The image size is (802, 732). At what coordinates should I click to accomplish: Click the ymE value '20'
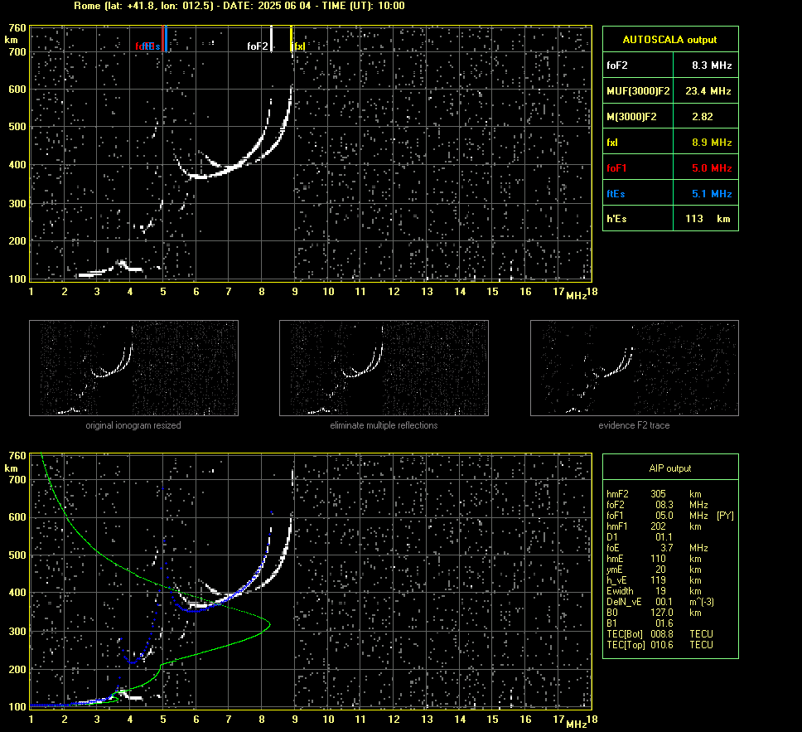(661, 570)
